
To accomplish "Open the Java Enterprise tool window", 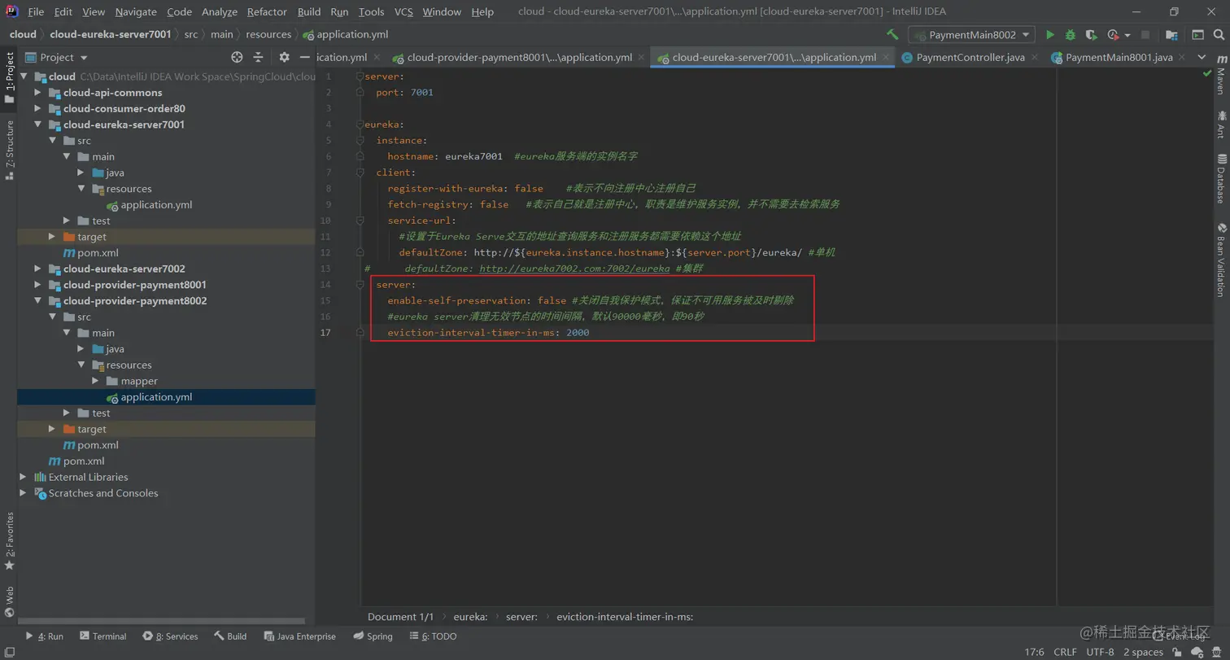I will (x=299, y=636).
